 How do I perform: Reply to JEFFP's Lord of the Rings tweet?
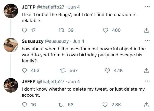[25, 30]
